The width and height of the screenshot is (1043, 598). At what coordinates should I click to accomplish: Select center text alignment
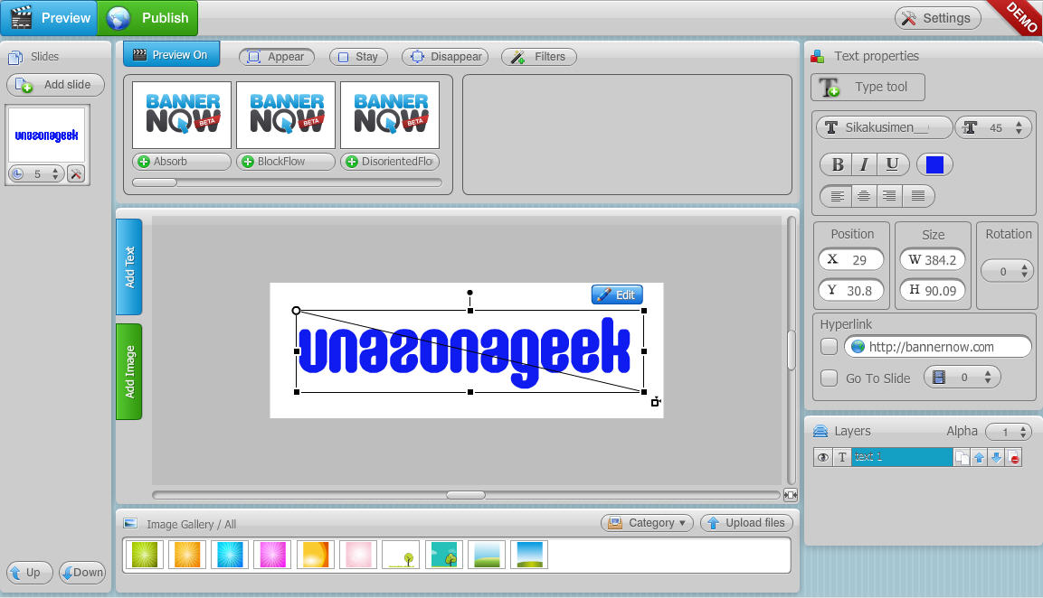[862, 195]
